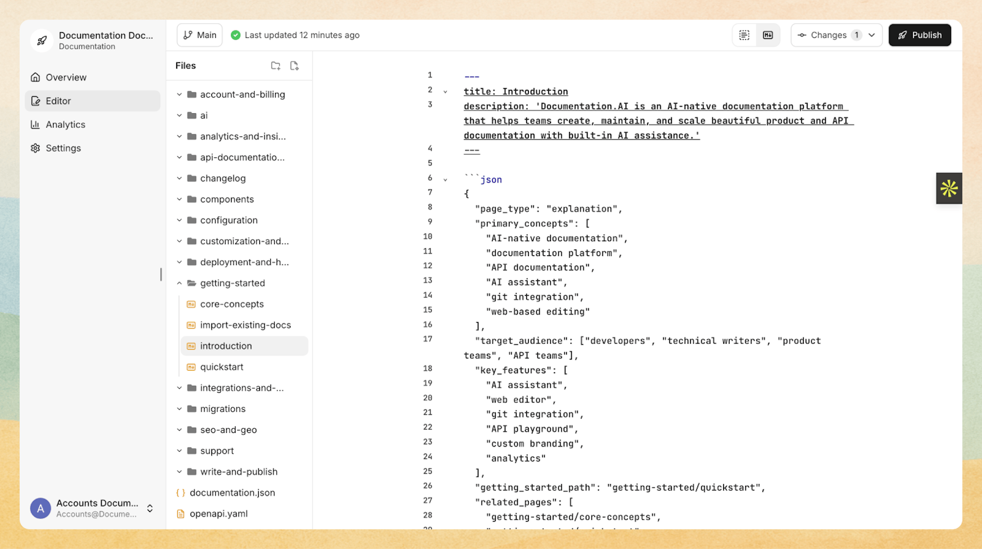Collapse the getting-started folder
Image resolution: width=982 pixels, height=549 pixels.
tap(180, 283)
